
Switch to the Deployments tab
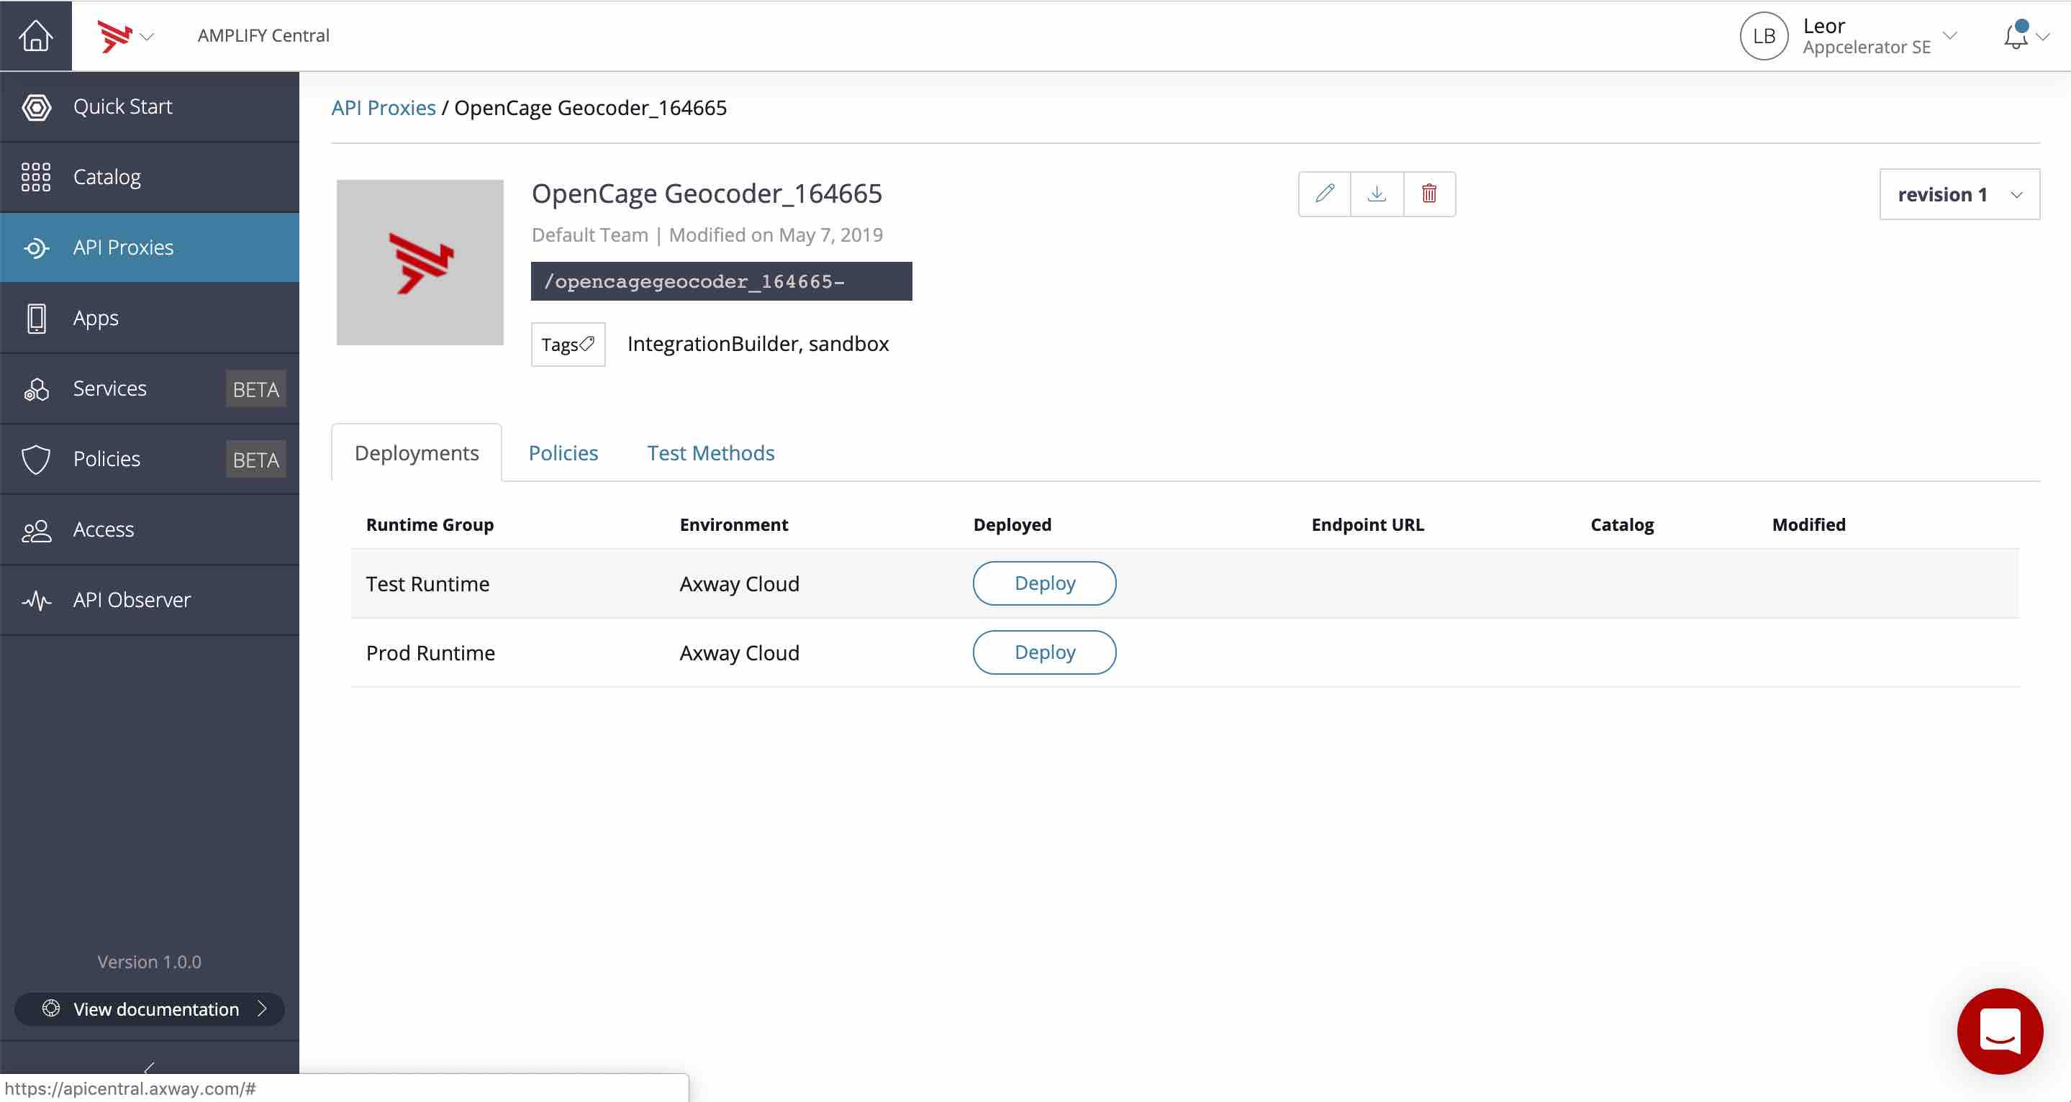[x=417, y=452]
